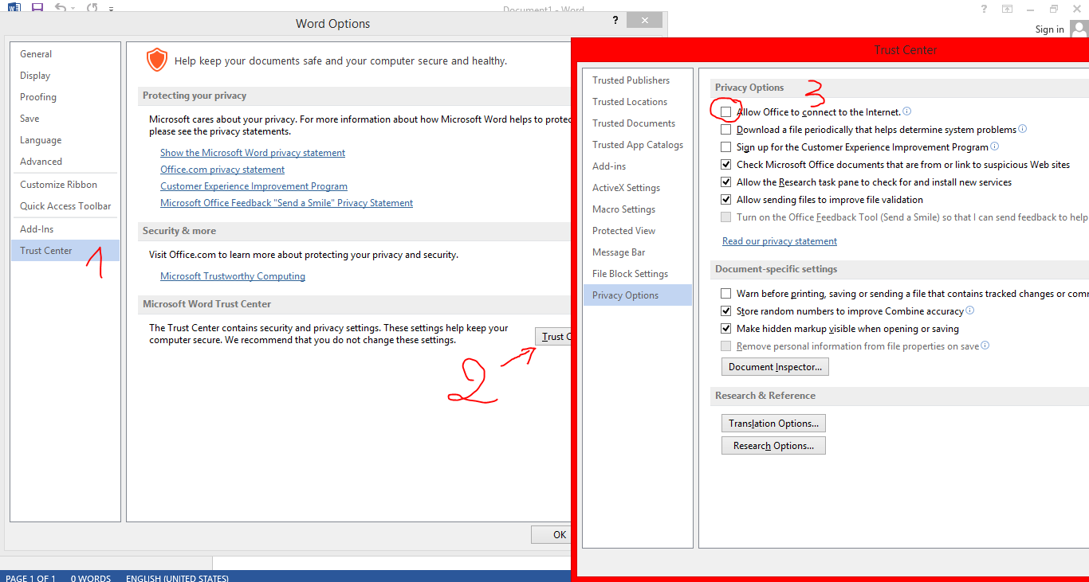Select Trust Center in Word Options sidebar
This screenshot has height=582, width=1089.
(65, 251)
